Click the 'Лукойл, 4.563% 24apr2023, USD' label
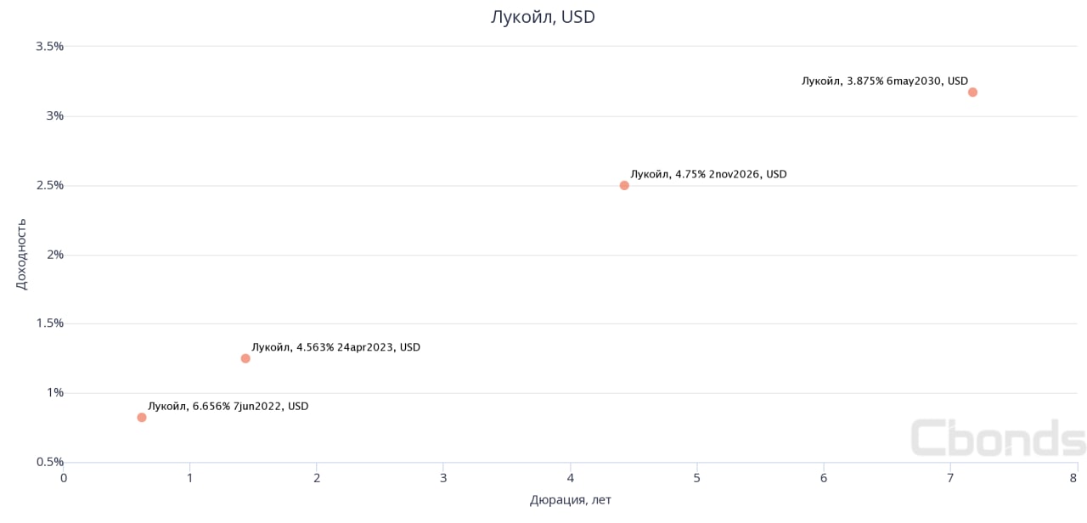Screen dimensions: 1087x523 point(335,347)
